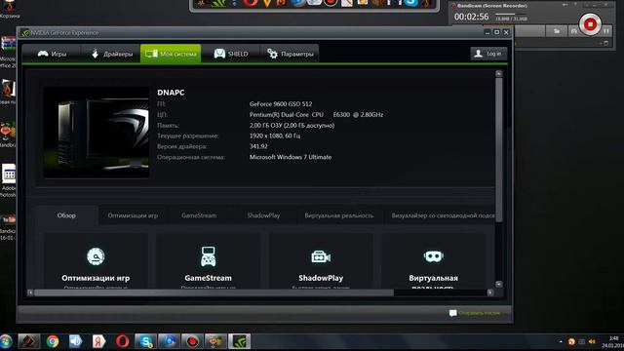Select the Обзор sub-tab
This screenshot has height=351, width=624.
coord(66,215)
